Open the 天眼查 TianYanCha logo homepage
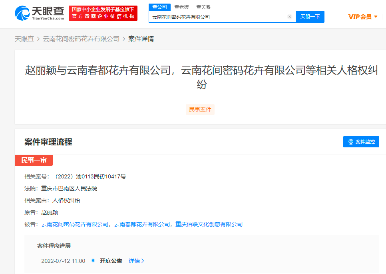The width and height of the screenshot is (386, 274). [x=40, y=13]
